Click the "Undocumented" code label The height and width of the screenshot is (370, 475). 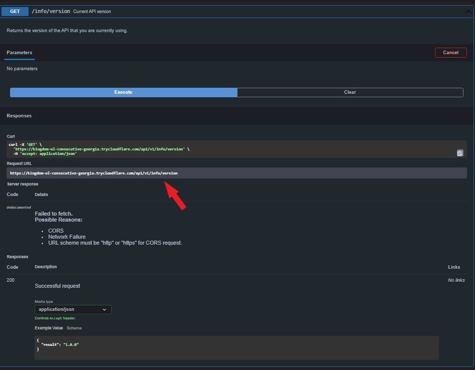click(19, 207)
